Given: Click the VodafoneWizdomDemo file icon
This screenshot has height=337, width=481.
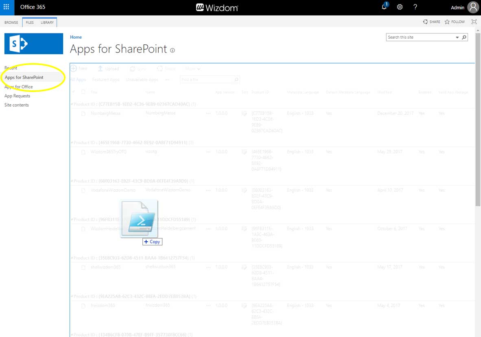Looking at the screenshot, I should pos(83,190).
